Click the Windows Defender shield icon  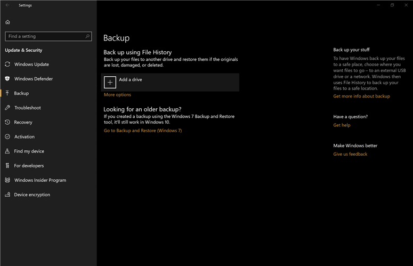[7, 79]
